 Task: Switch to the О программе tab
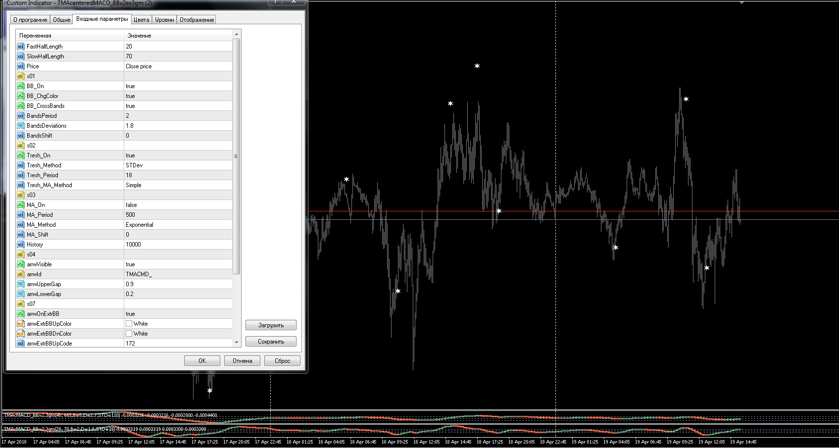(30, 20)
